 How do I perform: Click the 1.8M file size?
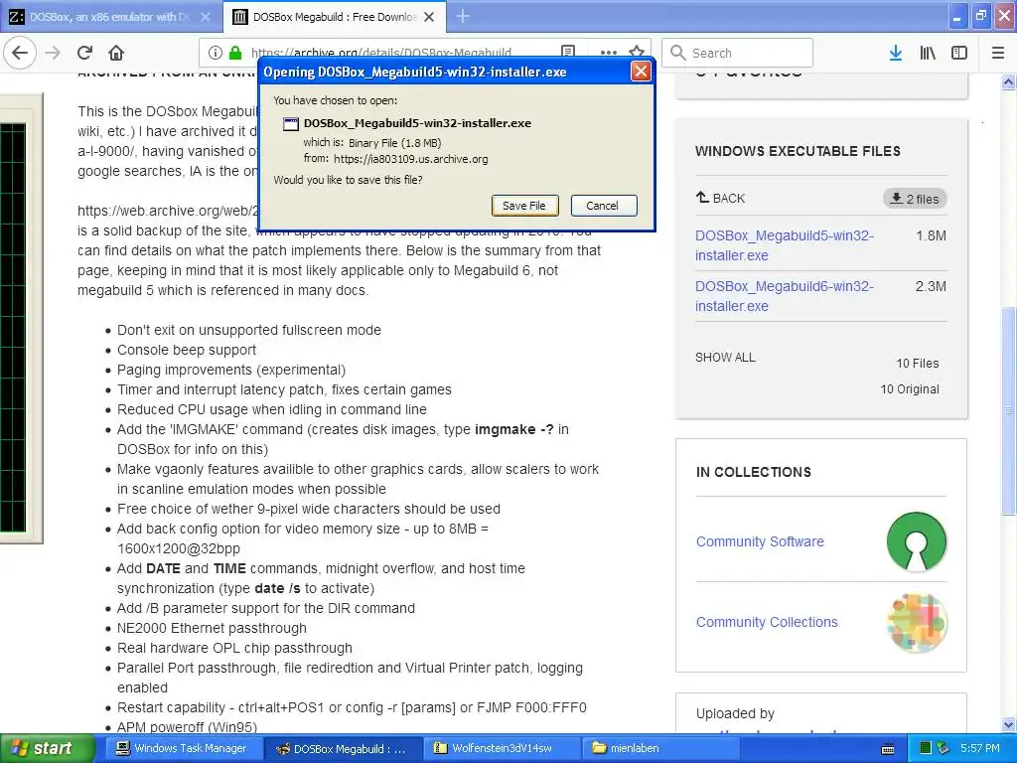tap(931, 235)
